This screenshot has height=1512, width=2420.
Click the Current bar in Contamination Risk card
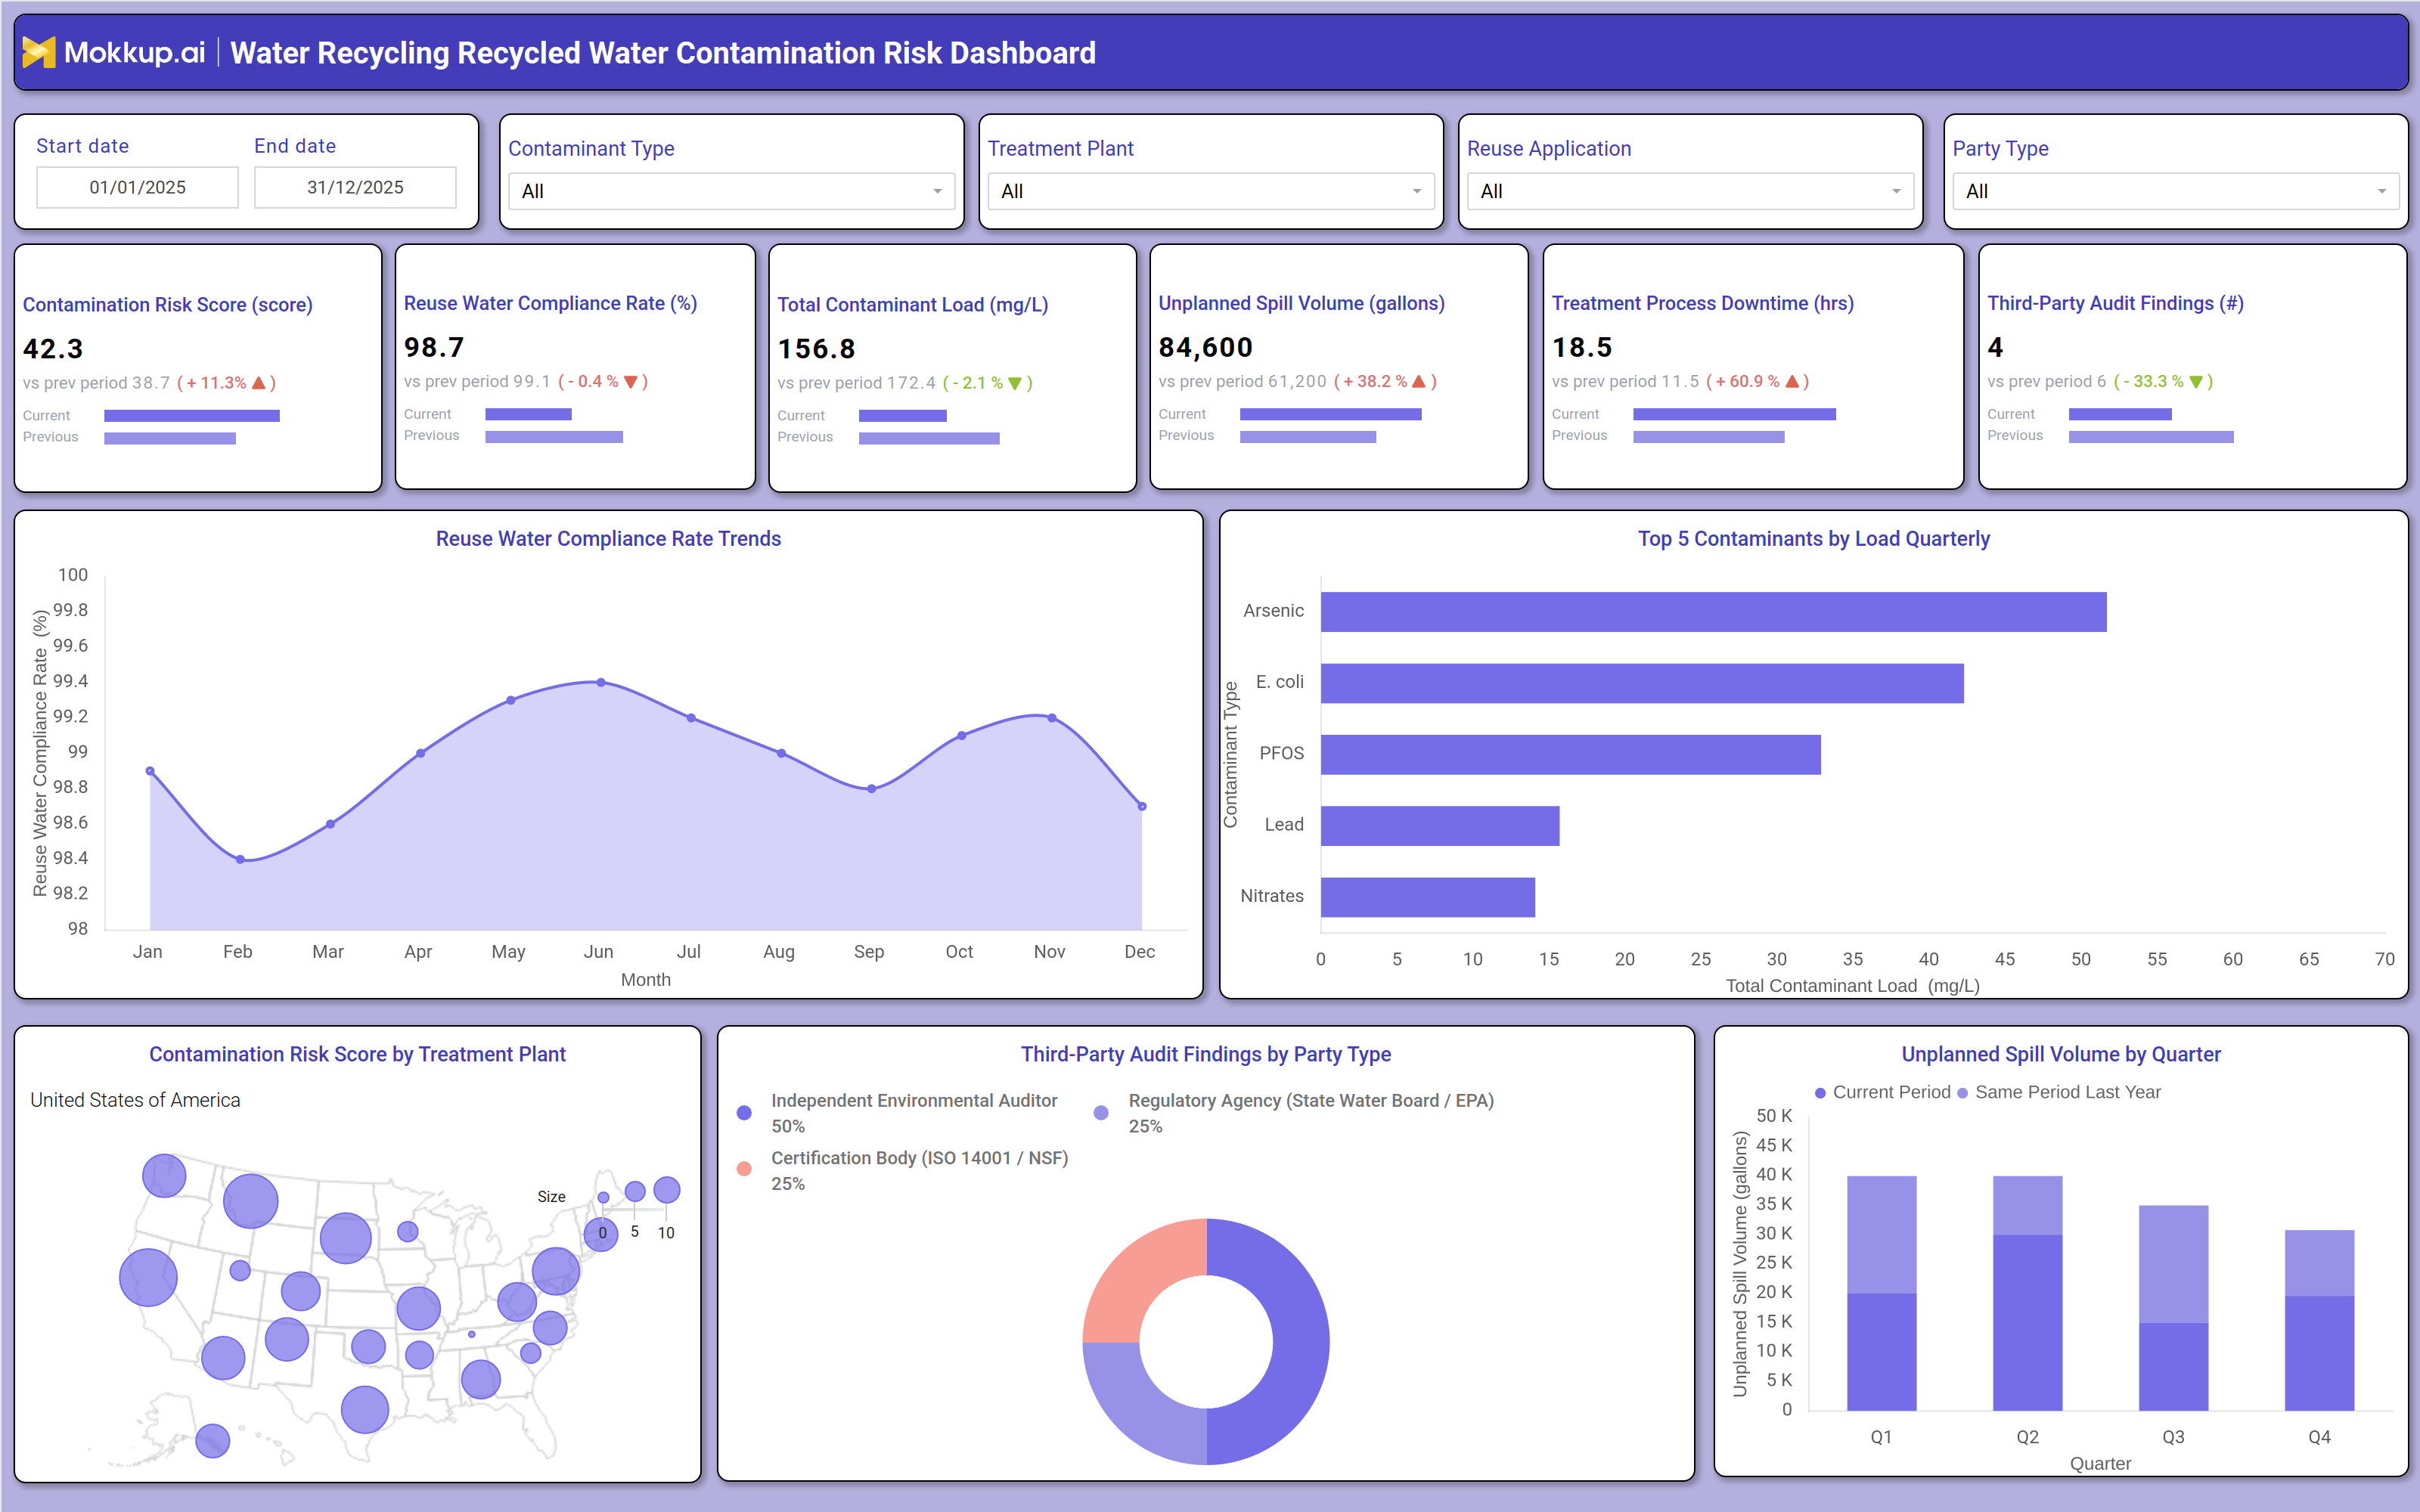(192, 416)
